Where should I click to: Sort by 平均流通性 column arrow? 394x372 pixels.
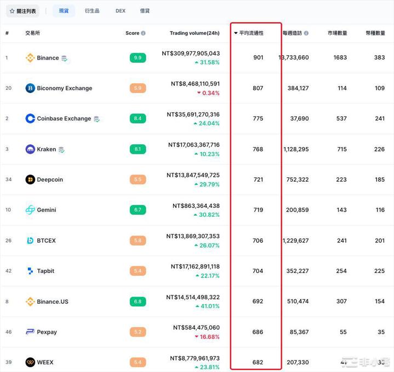236,33
